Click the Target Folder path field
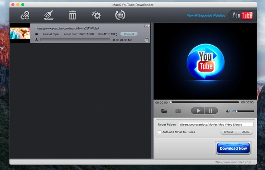 click(216, 125)
